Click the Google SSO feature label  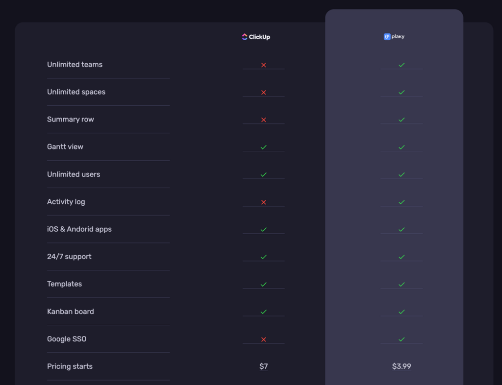(67, 339)
